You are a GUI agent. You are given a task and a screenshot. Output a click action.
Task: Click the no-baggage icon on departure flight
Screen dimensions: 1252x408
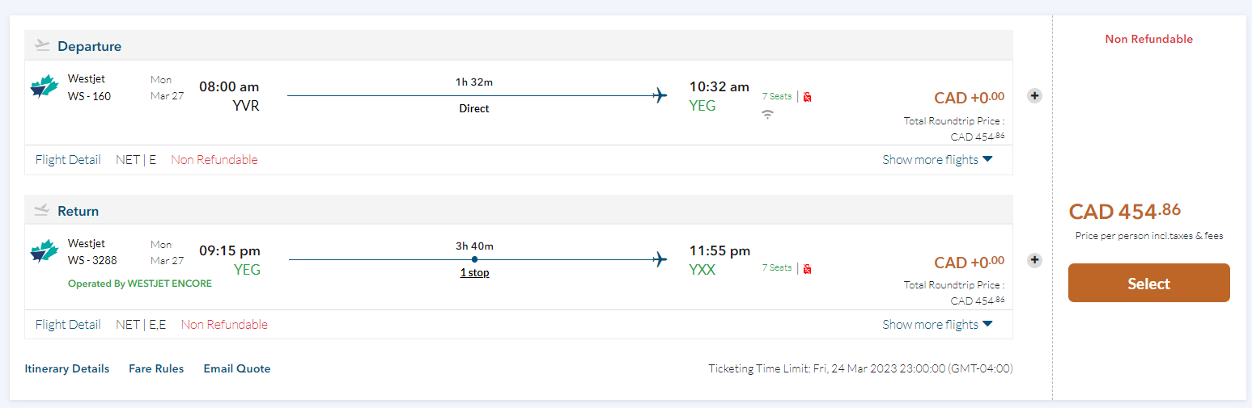(x=807, y=97)
